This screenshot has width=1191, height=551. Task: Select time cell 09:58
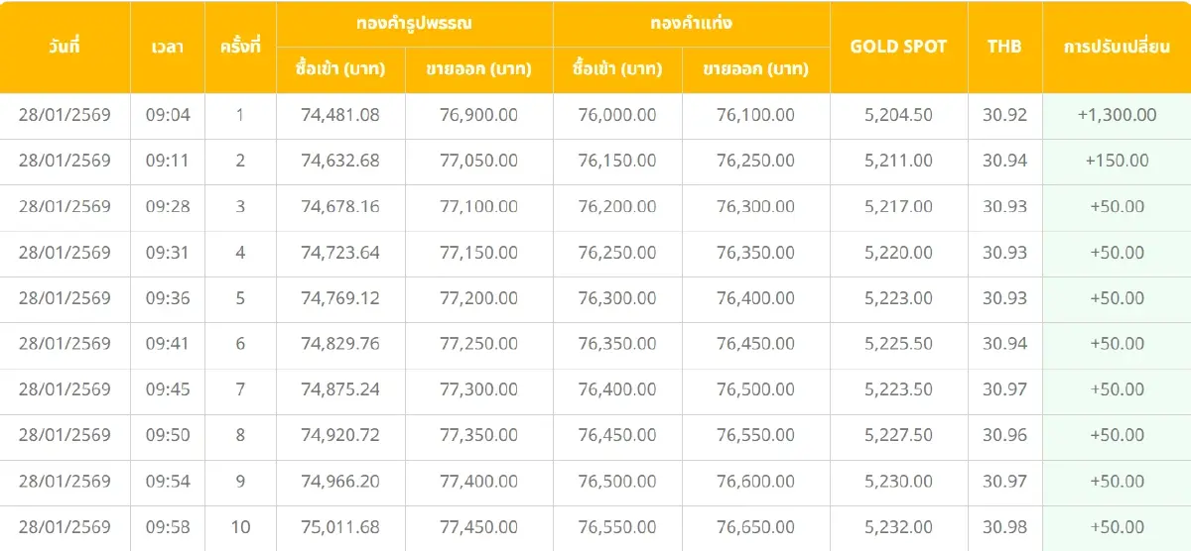pyautogui.click(x=168, y=527)
